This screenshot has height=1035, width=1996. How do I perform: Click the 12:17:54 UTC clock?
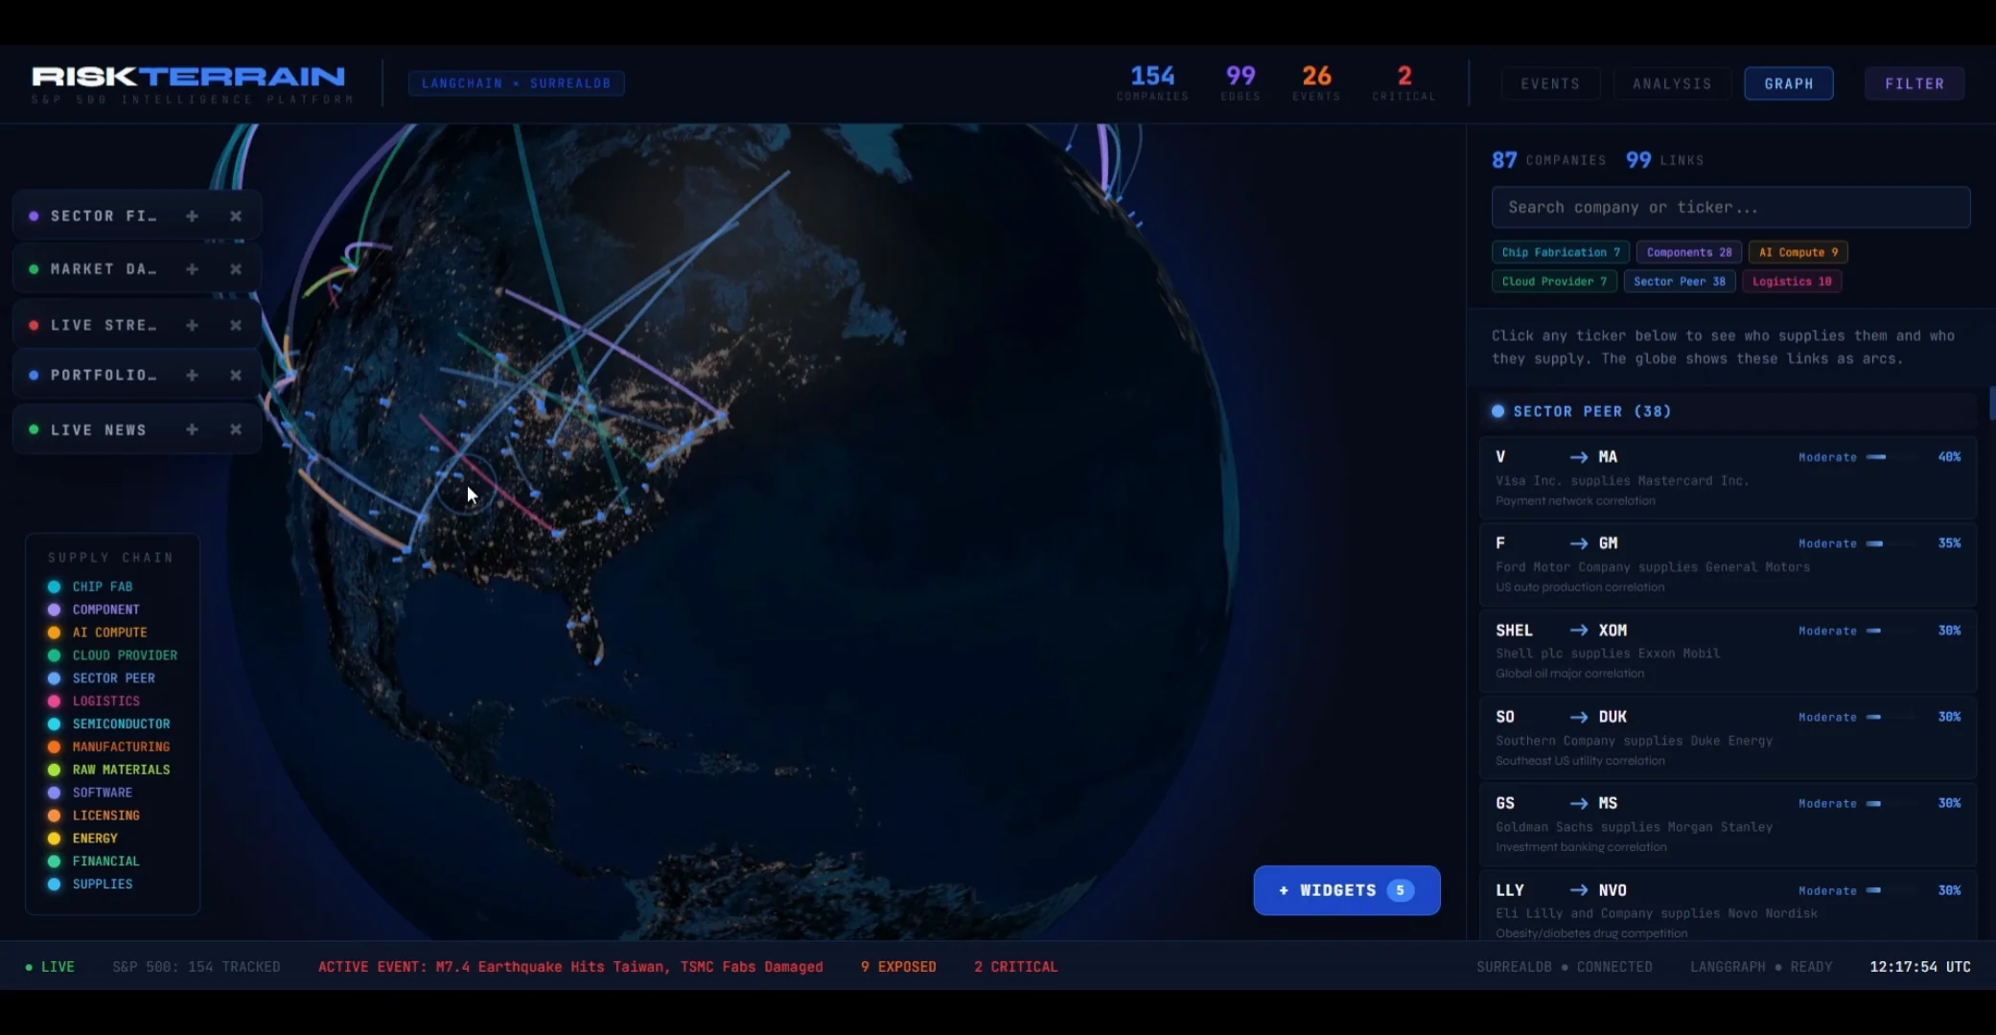(1920, 967)
